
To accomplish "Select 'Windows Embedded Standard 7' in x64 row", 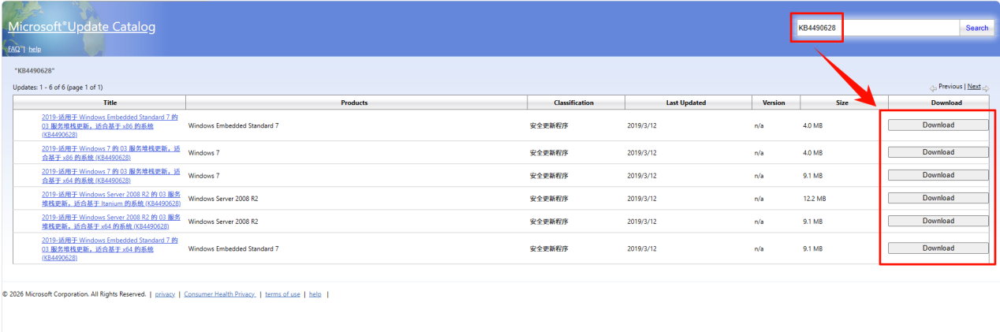I will (233, 249).
